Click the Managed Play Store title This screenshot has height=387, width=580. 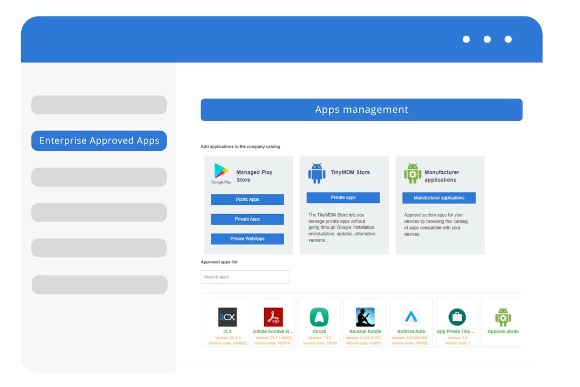tap(254, 176)
